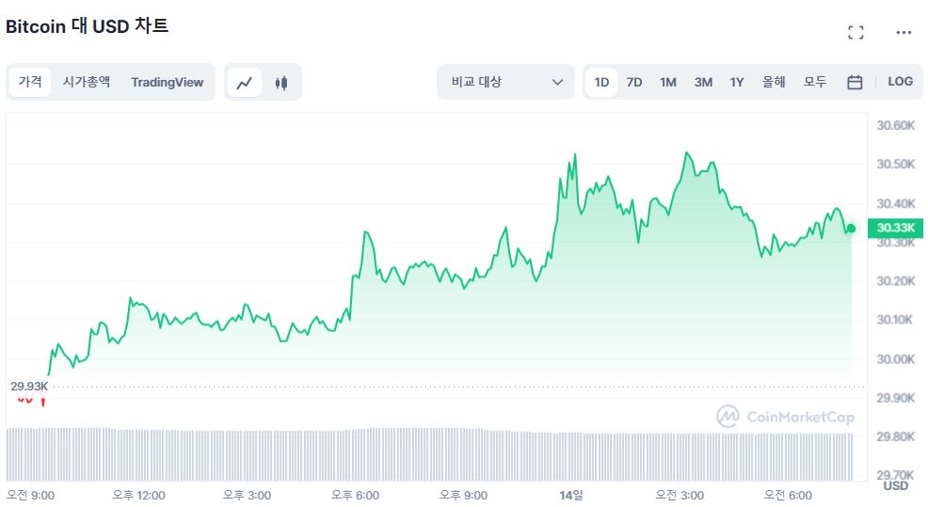
Task: Open fullscreen chart mode icon
Action: pos(856,32)
